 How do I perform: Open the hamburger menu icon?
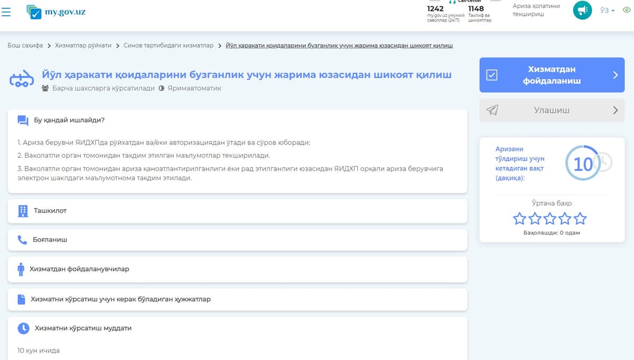(x=6, y=12)
